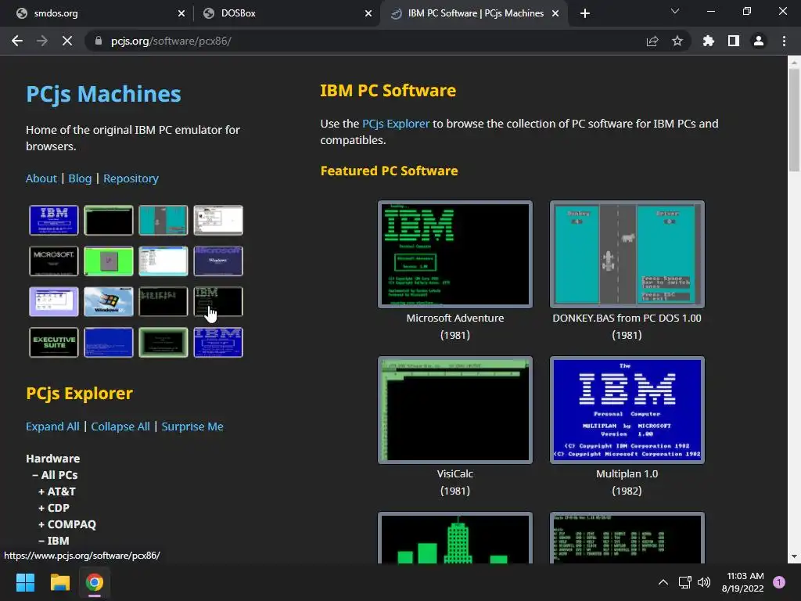Screen dimensions: 801x601
Task: Open the tab search chevron
Action: coord(675,11)
